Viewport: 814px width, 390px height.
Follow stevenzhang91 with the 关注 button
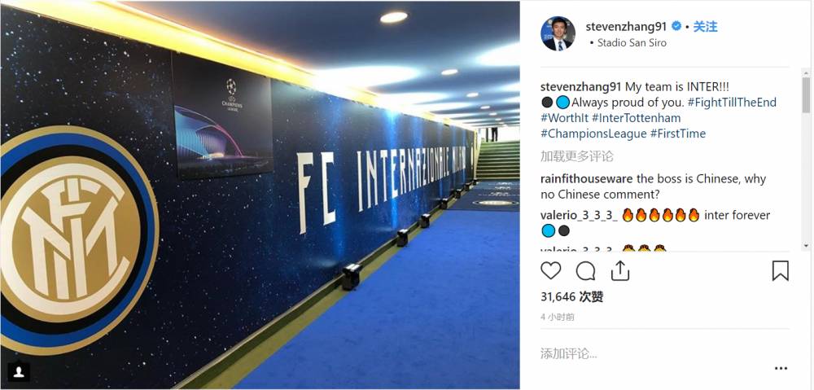tap(706, 26)
